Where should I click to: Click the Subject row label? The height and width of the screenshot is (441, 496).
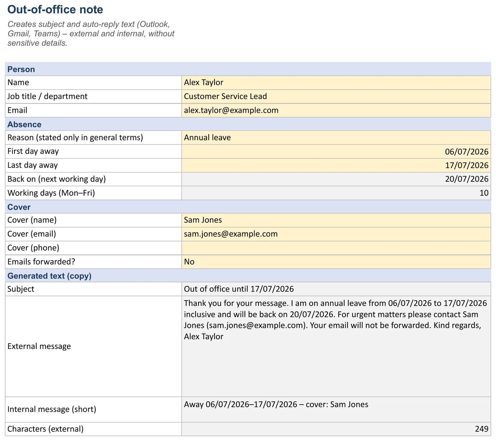click(21, 289)
